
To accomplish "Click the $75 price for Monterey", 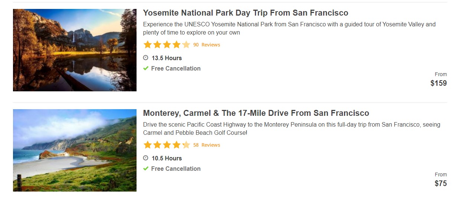I will click(441, 183).
